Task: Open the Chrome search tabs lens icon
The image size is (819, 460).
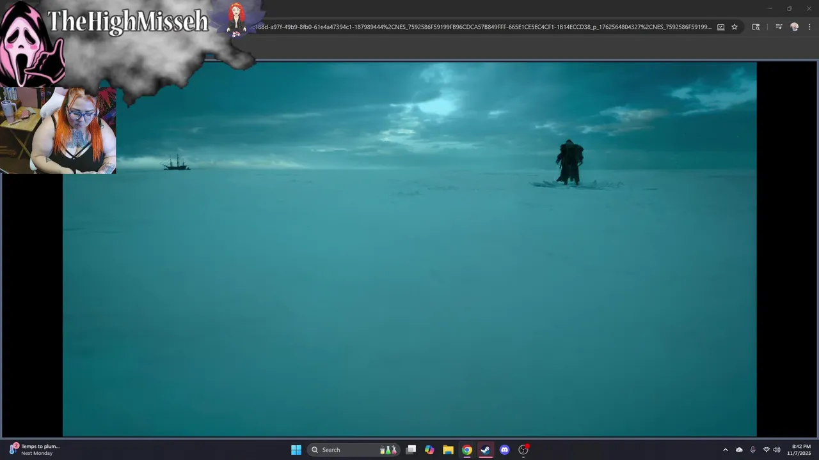Action: [756, 27]
